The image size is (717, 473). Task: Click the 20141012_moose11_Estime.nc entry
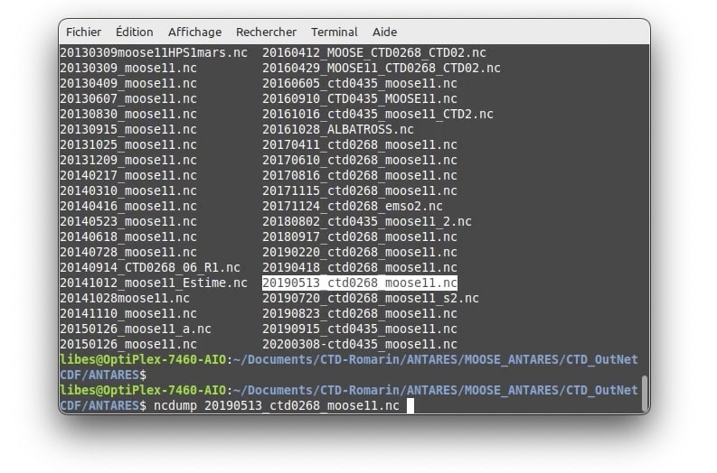coord(153,283)
